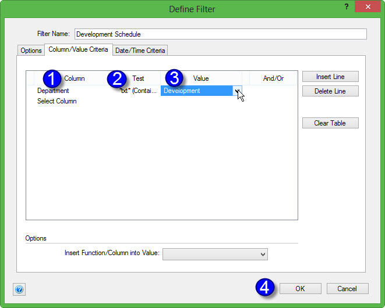The width and height of the screenshot is (385, 308).
Task: Click the Filter Name input field
Action: [x=221, y=34]
